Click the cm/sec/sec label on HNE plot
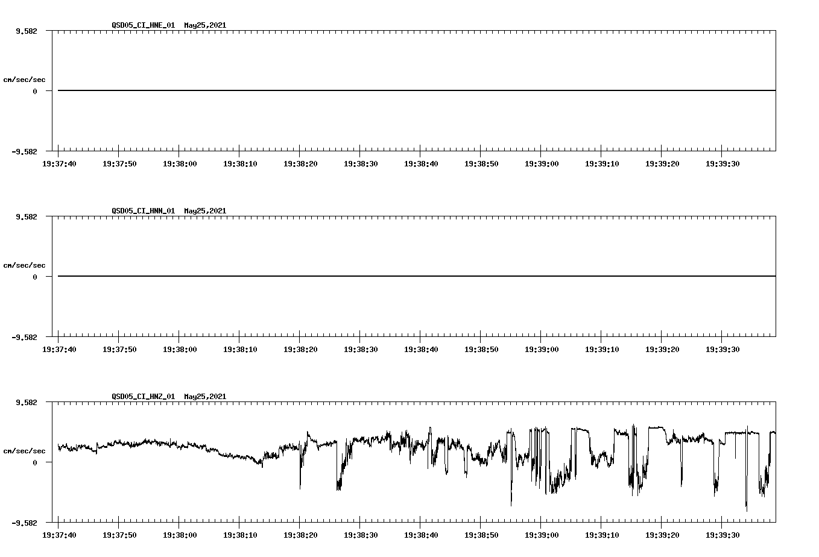 pos(25,79)
